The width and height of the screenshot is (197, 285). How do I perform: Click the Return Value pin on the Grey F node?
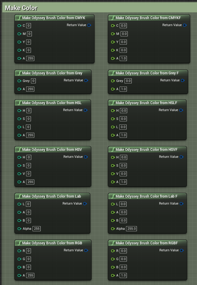pos(182,80)
